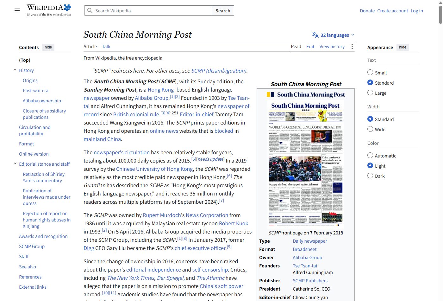This screenshot has height=301, width=443.
Task: Jump to Alibaba ownership section
Action: [42, 101]
